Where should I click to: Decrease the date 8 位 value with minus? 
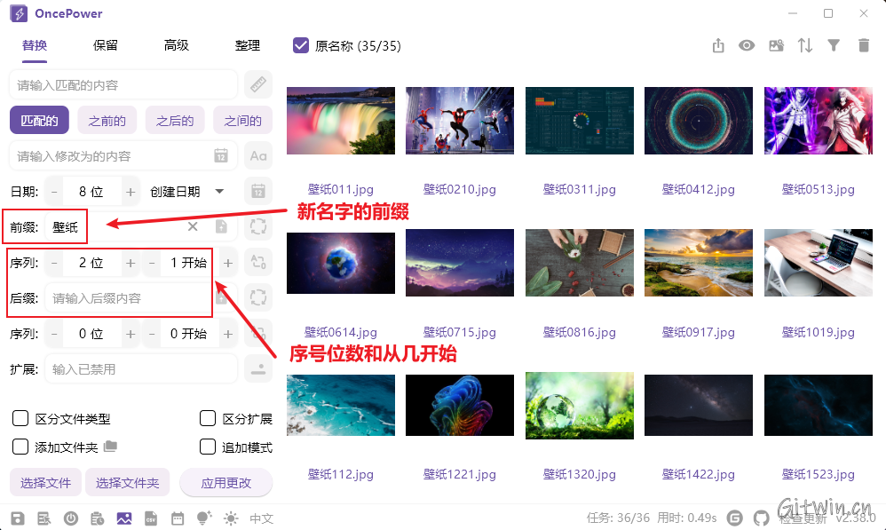(x=54, y=192)
